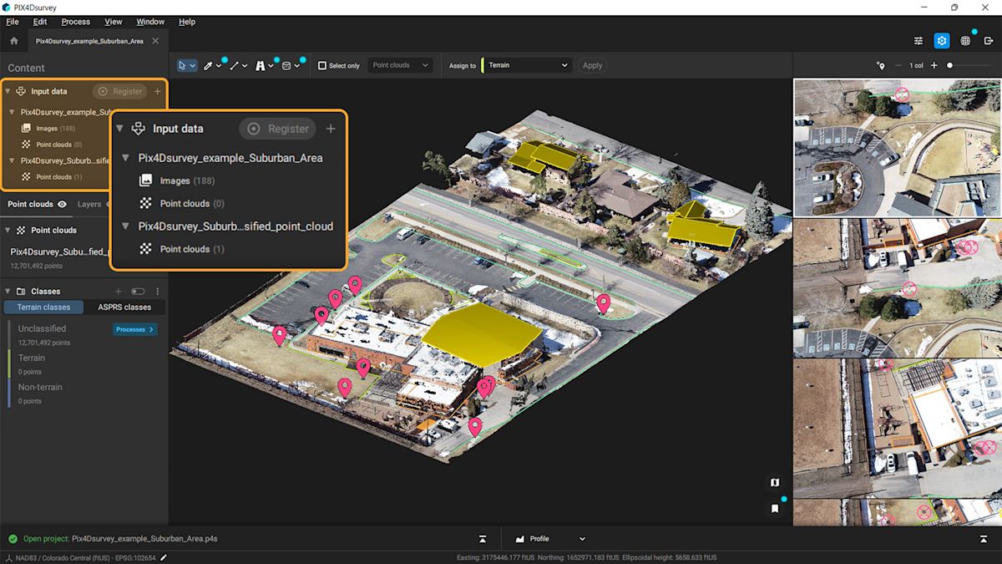This screenshot has width=1002, height=564.
Task: Open the Process menu
Action: click(75, 21)
